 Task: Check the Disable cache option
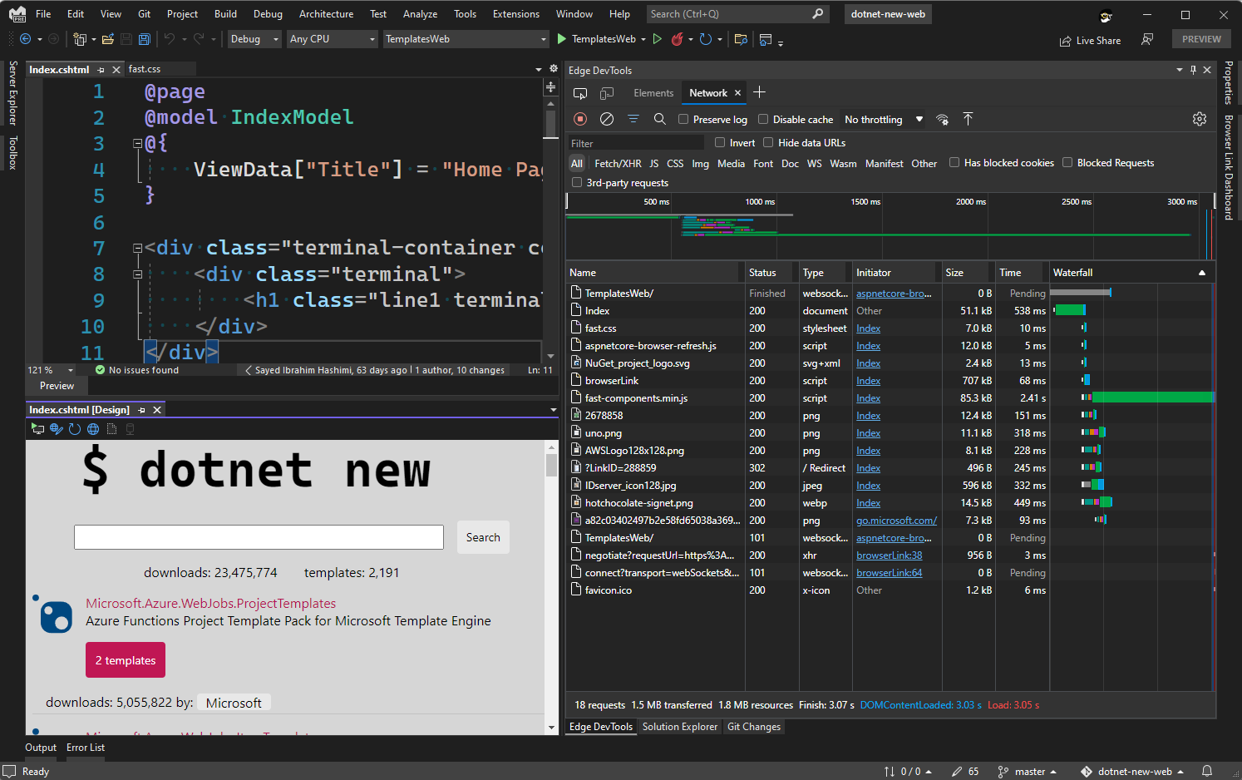[763, 119]
